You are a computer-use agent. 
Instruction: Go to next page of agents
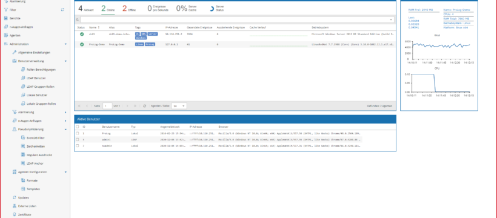point(127,106)
